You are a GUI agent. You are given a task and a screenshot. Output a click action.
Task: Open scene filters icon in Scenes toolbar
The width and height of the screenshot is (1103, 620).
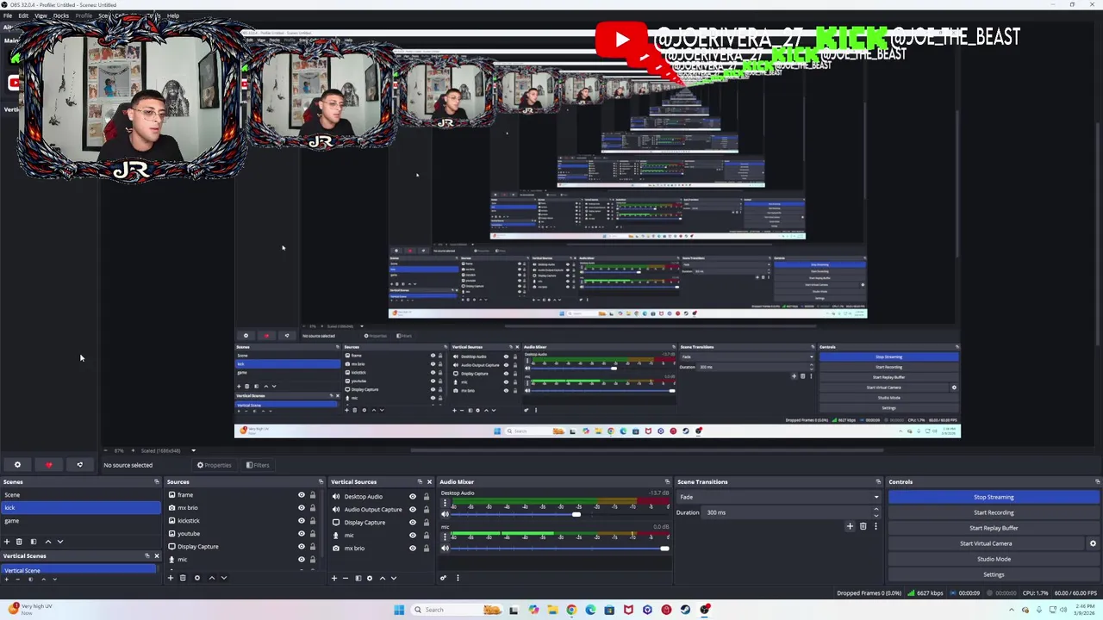[34, 542]
